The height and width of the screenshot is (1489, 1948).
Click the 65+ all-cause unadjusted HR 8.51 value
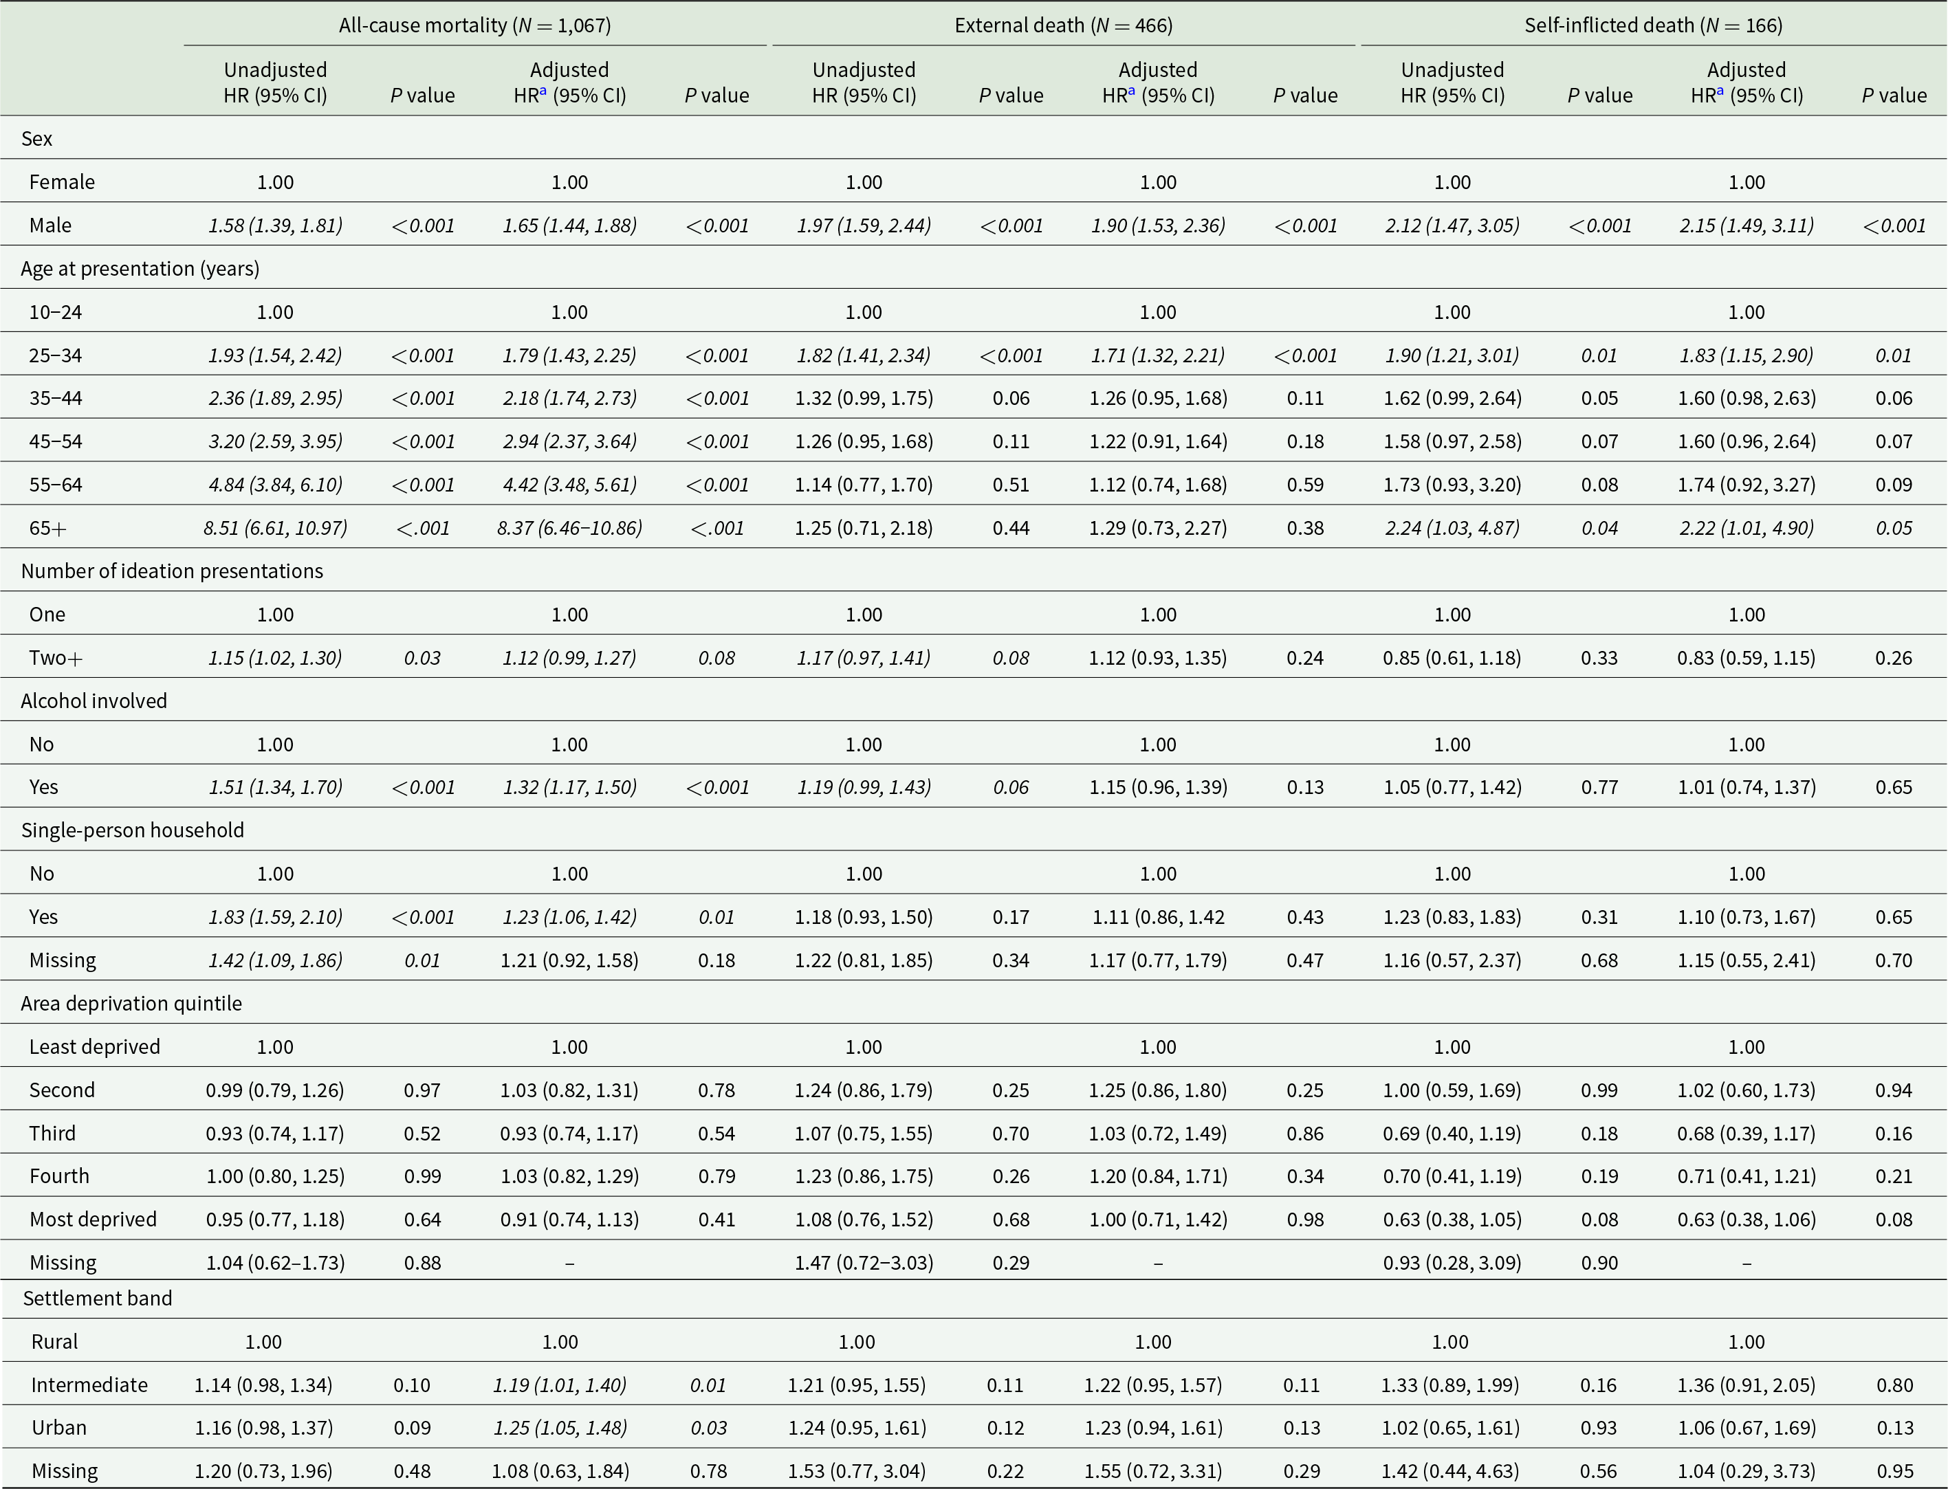(x=275, y=528)
